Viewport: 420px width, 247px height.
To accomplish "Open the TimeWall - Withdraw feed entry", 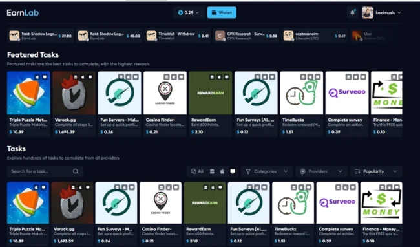I will 178,36.
